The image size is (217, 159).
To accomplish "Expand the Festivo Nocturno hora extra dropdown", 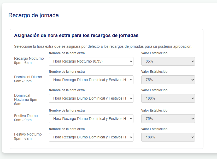I will pos(91,137).
